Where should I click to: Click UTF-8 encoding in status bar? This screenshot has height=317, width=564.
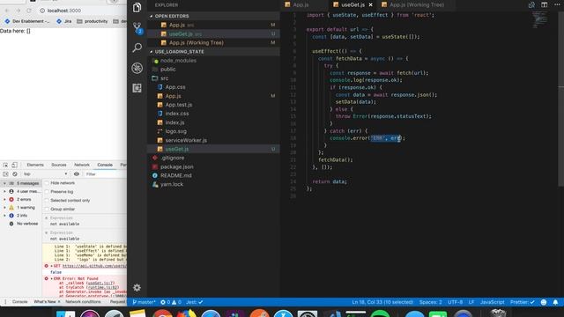(x=455, y=302)
